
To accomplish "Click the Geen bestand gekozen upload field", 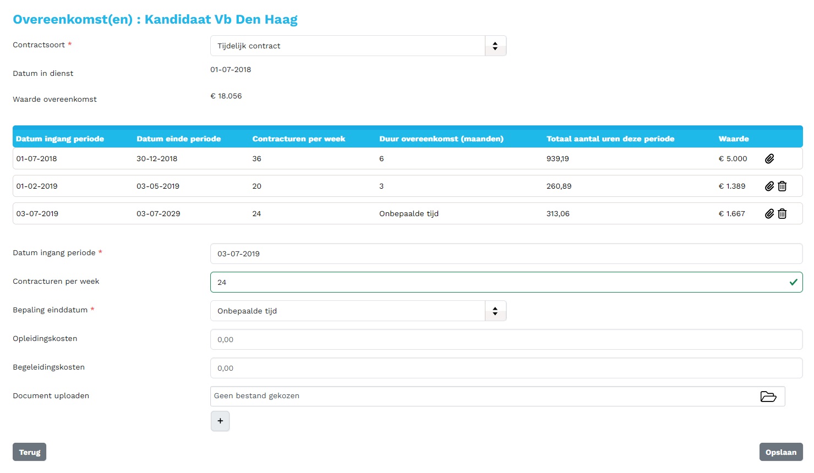I will [x=498, y=396].
